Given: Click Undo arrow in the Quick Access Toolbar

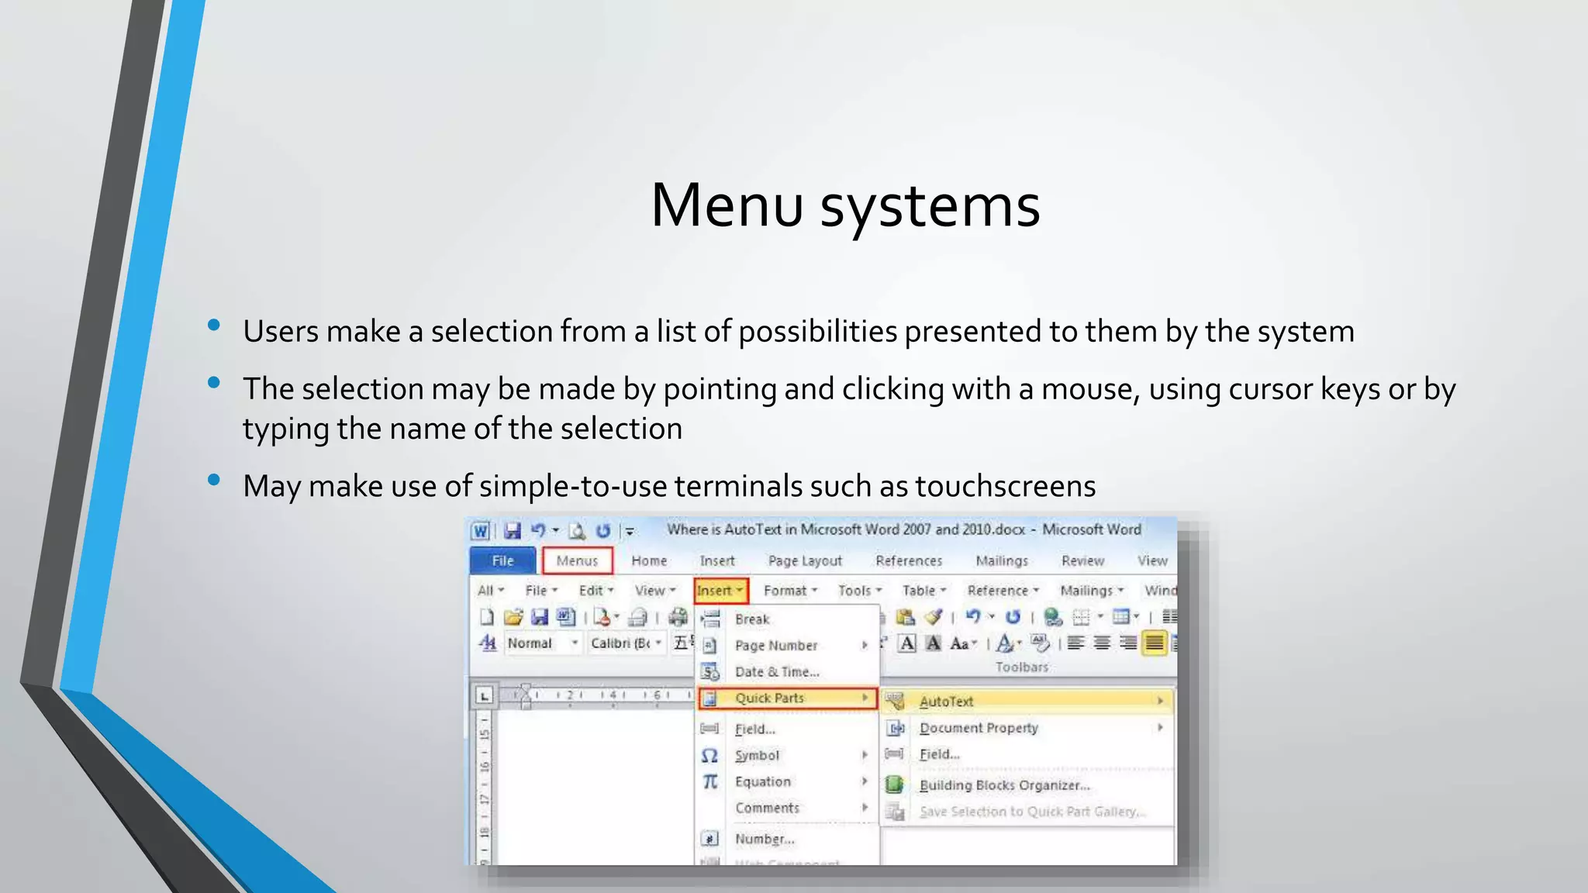Looking at the screenshot, I should [x=538, y=530].
